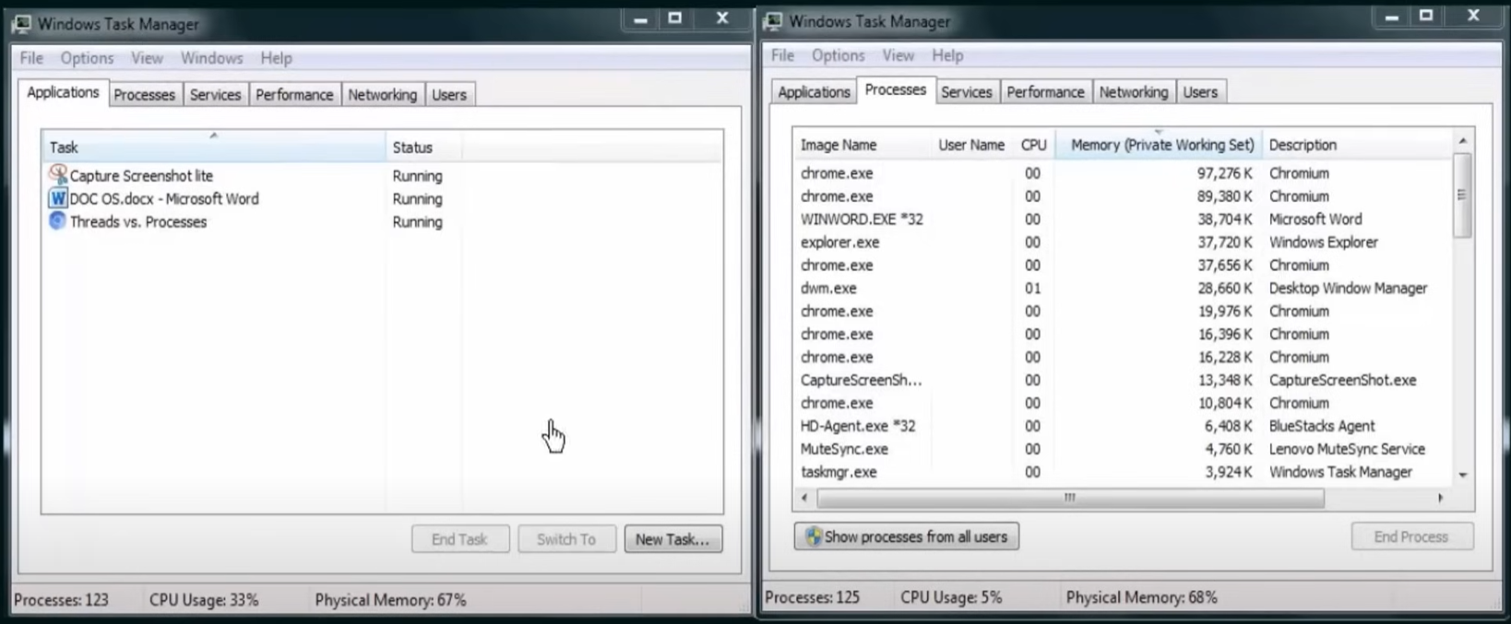Sort by Memory (Private Working Set) header
The height and width of the screenshot is (624, 1511).
(1159, 145)
